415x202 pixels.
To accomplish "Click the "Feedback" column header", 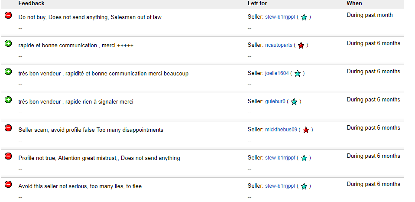I will tap(32, 3).
